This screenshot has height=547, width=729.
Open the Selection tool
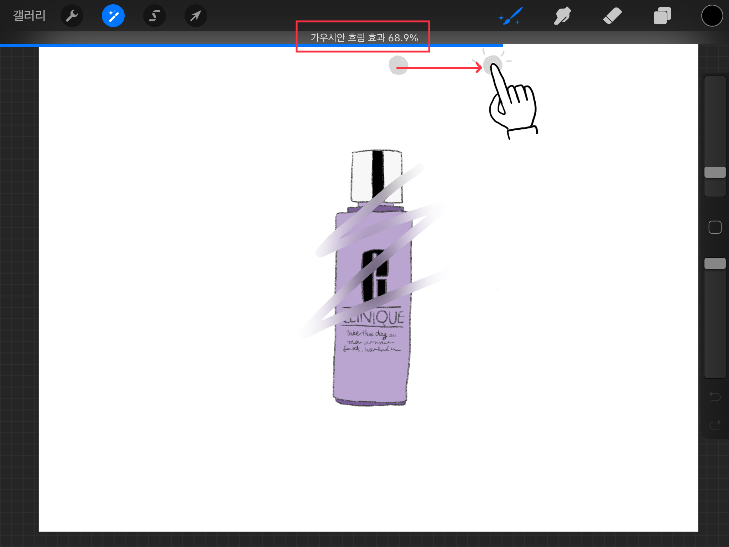coord(154,16)
